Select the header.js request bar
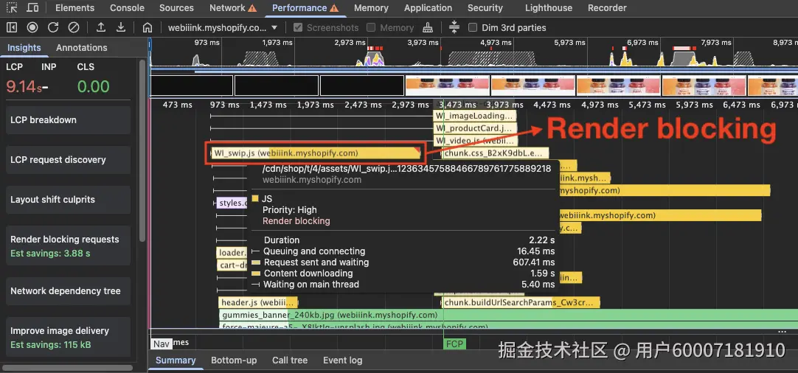This screenshot has height=373, width=798. (259, 303)
